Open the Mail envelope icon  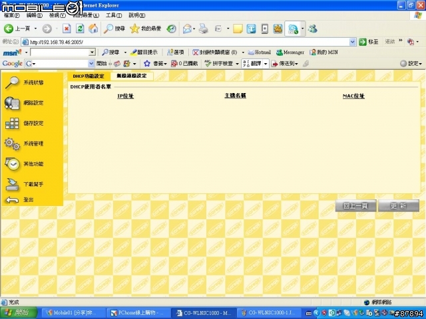click(x=187, y=29)
